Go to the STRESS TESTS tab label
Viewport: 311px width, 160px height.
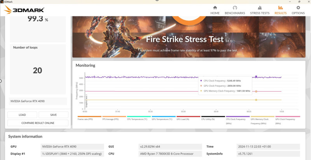point(260,13)
